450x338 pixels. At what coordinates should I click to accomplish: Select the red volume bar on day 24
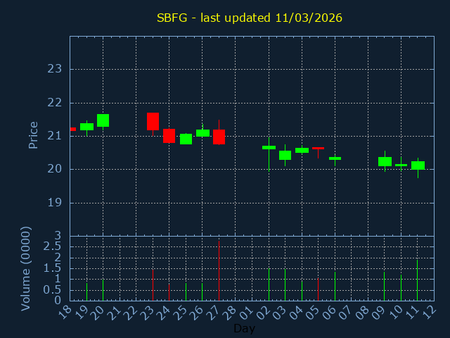169,292
